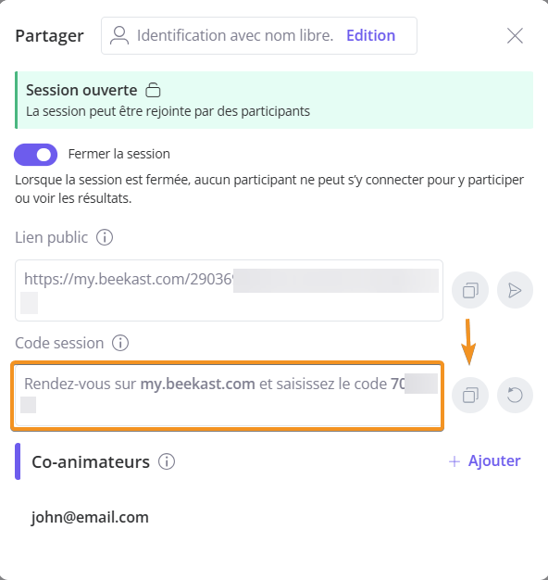The height and width of the screenshot is (580, 548).
Task: Open the Co-animateurs info tooltip icon
Action: pos(167,461)
